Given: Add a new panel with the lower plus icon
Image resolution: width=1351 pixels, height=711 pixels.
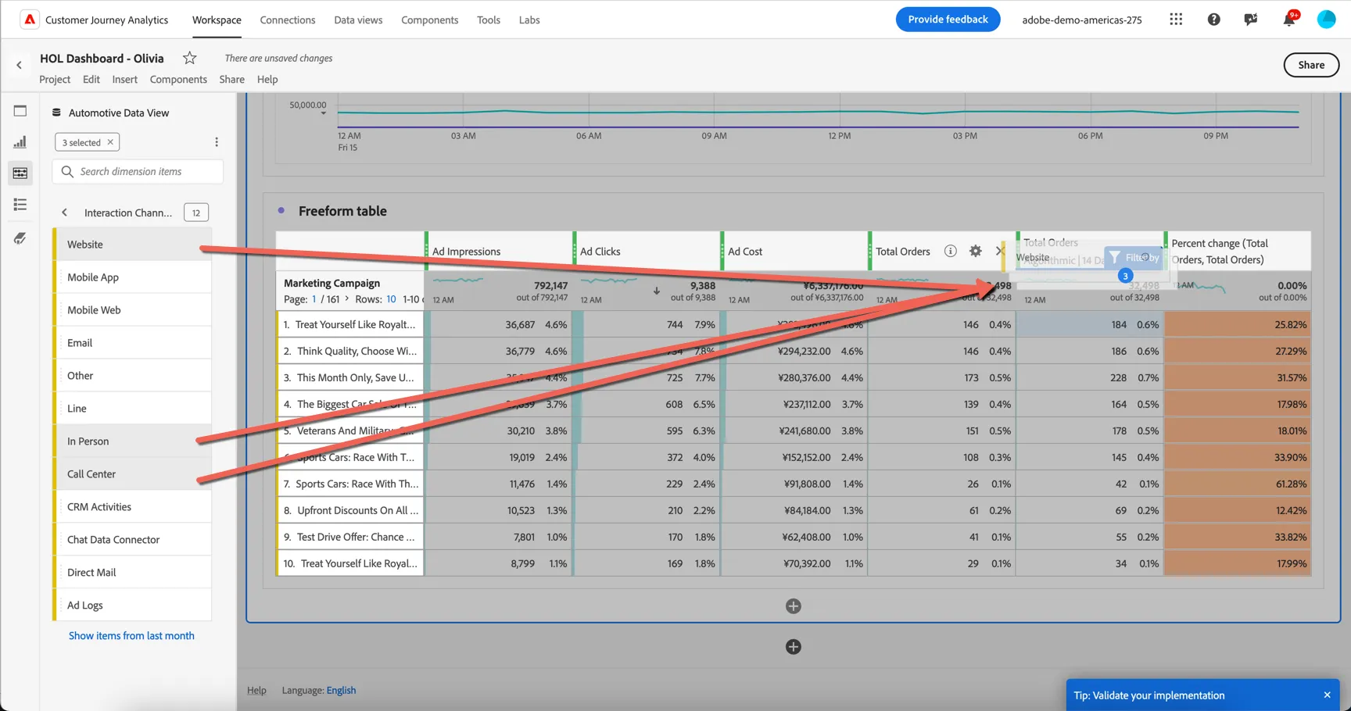Looking at the screenshot, I should (793, 647).
